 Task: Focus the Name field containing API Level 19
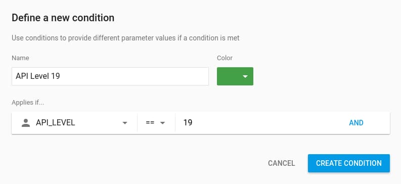click(x=110, y=76)
